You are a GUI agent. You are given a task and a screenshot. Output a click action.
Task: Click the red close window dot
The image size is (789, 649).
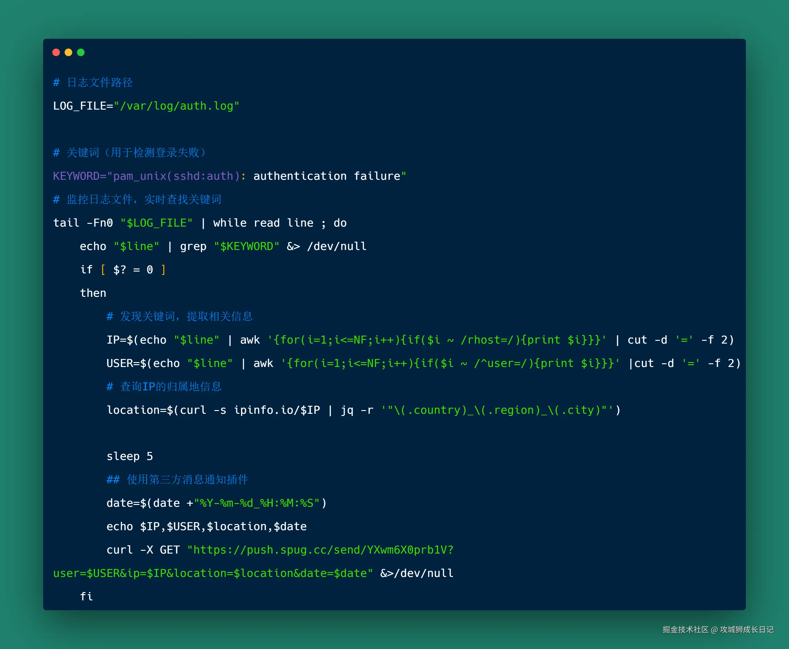pyautogui.click(x=56, y=52)
